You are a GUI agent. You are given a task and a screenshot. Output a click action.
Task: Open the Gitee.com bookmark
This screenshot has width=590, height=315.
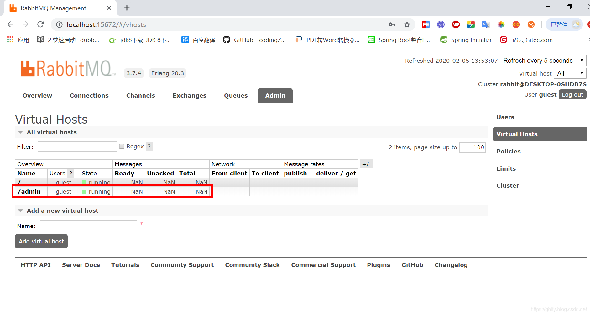coord(526,40)
